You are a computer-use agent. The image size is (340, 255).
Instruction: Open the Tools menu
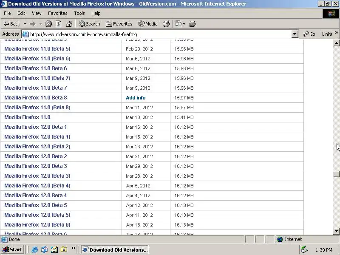pyautogui.click(x=79, y=13)
